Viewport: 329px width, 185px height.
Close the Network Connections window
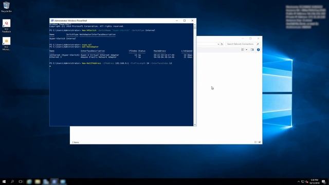pyautogui.click(x=258, y=39)
